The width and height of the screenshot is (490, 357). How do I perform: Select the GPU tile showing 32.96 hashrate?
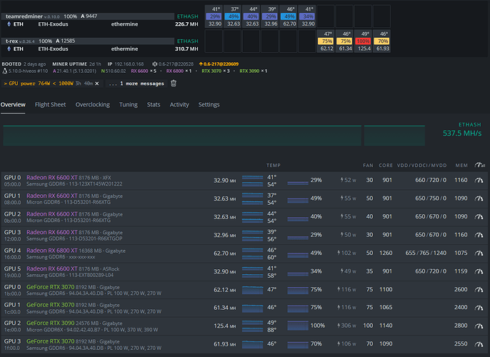tap(270, 16)
